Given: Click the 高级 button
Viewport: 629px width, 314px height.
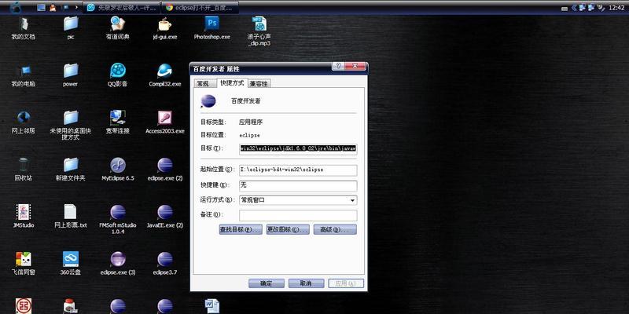Looking at the screenshot, I should tap(335, 229).
